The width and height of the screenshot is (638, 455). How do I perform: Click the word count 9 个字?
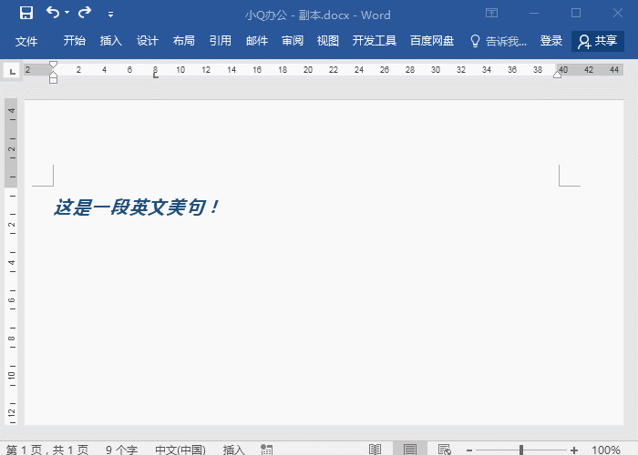coord(121,450)
